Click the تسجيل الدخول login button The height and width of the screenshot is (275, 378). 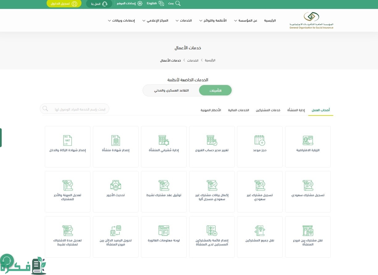[x=64, y=4]
